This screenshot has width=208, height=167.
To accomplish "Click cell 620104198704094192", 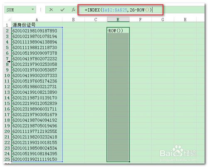I will [37, 120].
